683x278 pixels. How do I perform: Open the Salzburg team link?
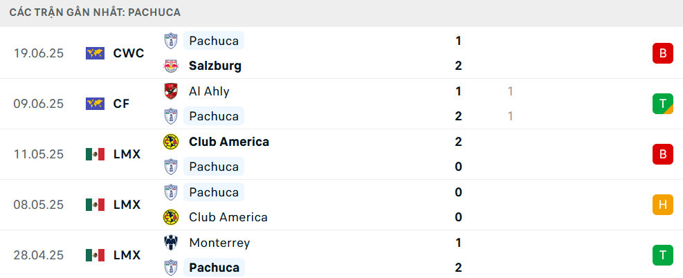click(215, 66)
